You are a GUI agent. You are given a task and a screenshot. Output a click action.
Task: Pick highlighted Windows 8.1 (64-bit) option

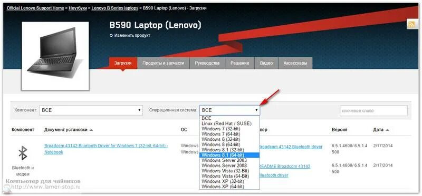coord(229,155)
